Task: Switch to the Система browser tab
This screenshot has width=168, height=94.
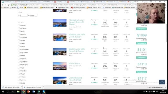Action: tap(112, 2)
